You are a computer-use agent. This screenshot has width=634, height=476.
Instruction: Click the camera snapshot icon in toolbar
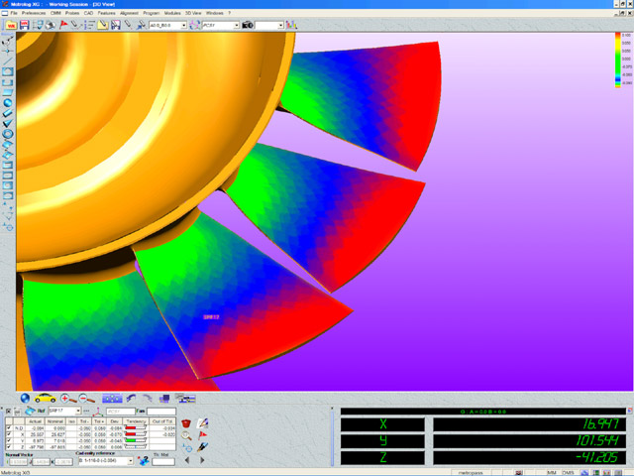247,25
